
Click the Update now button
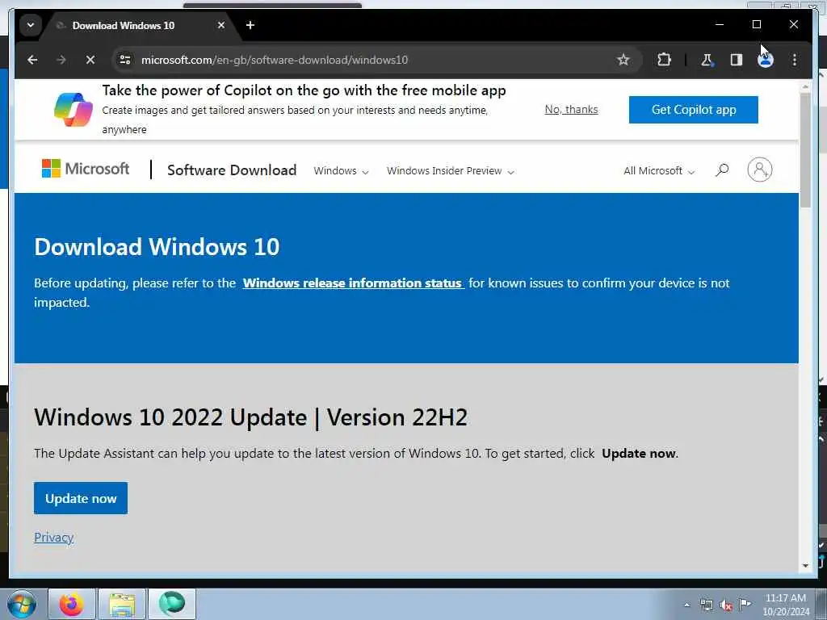(x=81, y=498)
